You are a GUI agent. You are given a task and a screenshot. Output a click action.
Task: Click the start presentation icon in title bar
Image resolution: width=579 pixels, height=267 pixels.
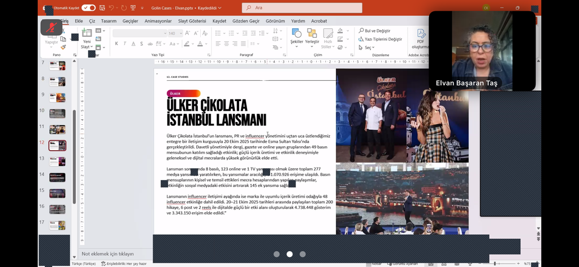point(133,8)
